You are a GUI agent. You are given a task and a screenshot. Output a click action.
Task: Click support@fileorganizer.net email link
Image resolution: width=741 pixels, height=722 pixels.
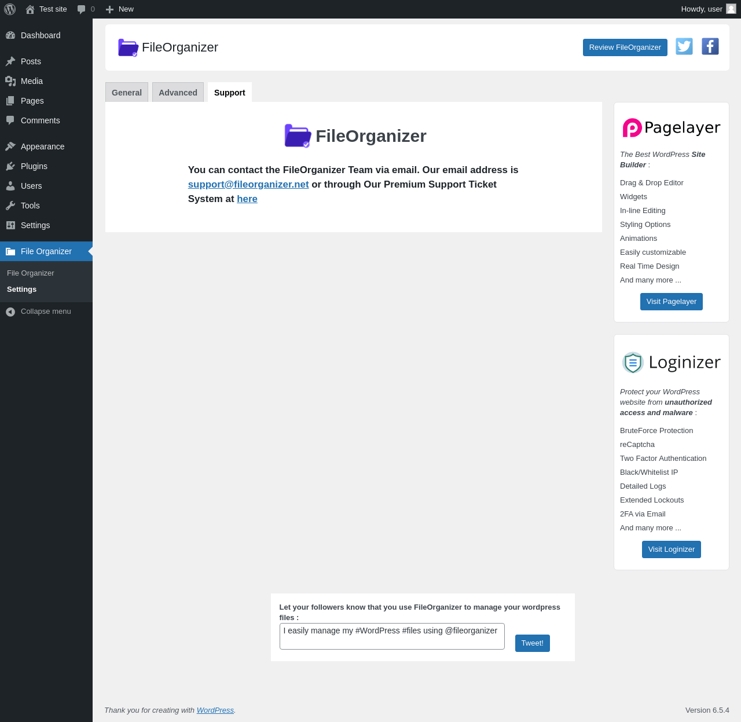pos(248,184)
